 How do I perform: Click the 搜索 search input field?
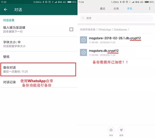[116, 18]
